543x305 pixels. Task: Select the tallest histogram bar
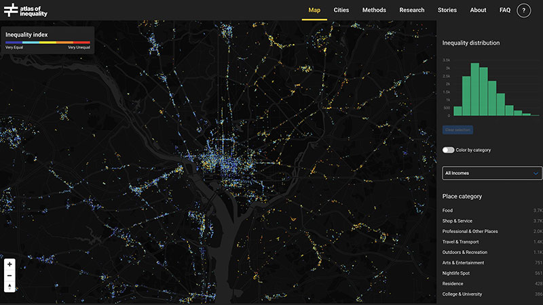tap(476, 90)
